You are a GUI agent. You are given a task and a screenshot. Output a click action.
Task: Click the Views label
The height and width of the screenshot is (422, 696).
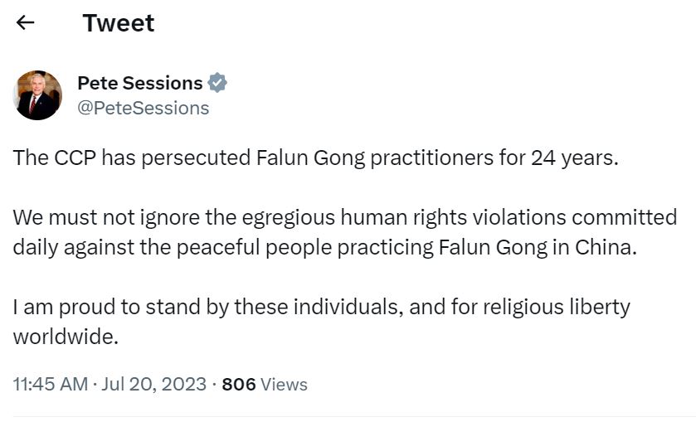coord(284,385)
